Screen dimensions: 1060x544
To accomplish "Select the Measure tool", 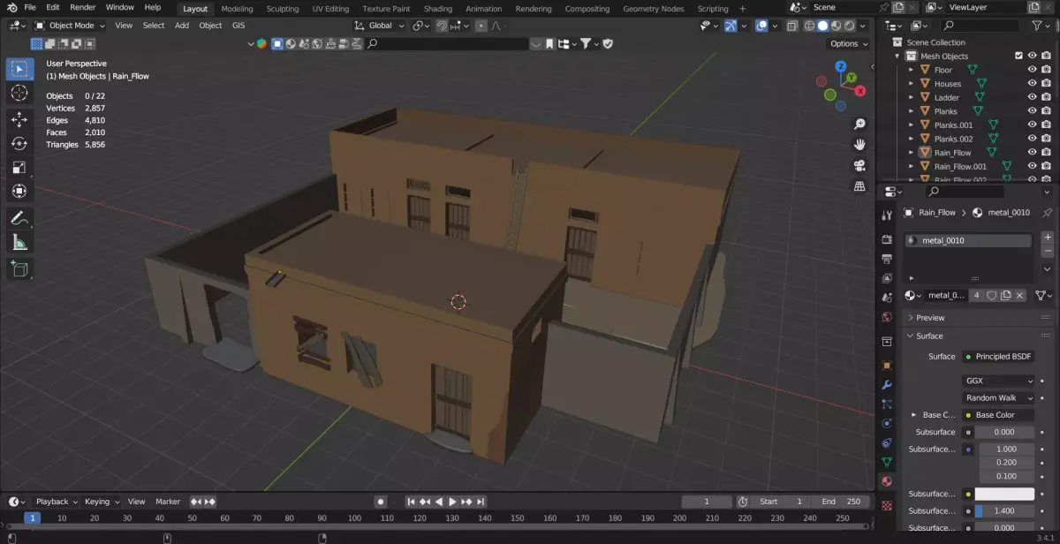I will click(x=19, y=242).
